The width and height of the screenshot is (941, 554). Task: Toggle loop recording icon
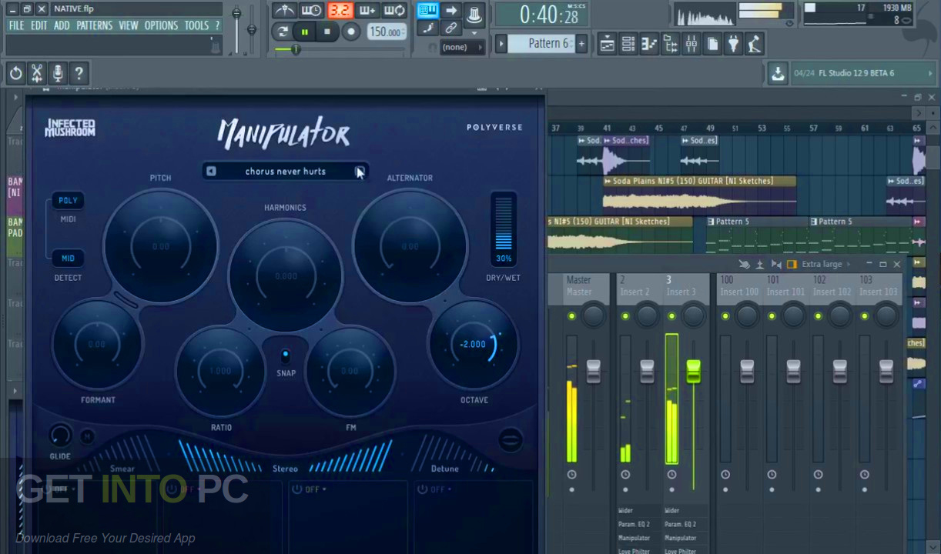(x=394, y=11)
